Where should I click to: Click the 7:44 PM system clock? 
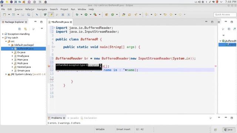[x=230, y=2]
